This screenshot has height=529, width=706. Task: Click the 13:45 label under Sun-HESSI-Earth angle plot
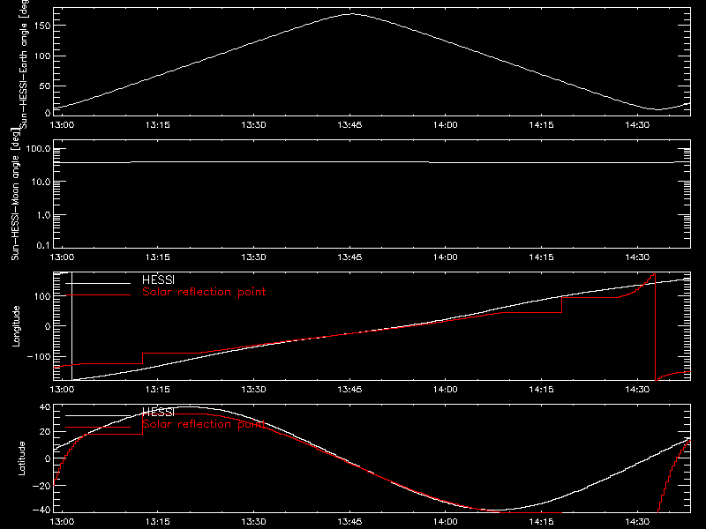coord(349,124)
